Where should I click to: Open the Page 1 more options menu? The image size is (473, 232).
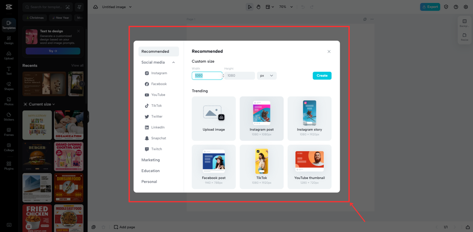(372, 19)
